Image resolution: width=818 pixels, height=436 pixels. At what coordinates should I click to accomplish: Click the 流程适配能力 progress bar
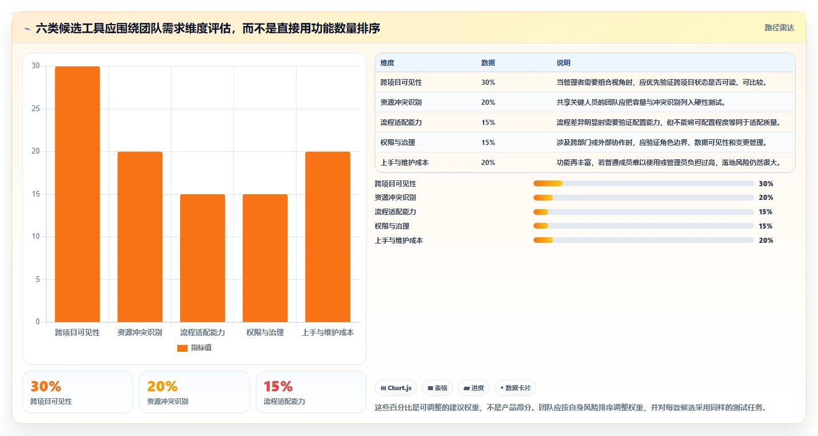tap(644, 212)
